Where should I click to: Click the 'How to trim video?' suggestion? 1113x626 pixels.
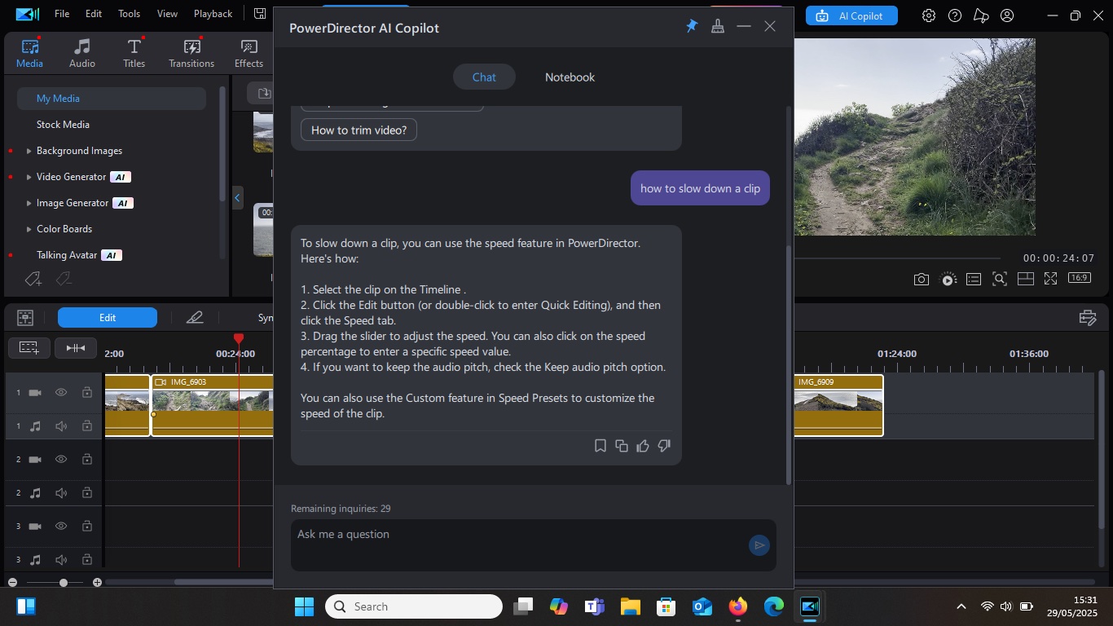tap(359, 130)
